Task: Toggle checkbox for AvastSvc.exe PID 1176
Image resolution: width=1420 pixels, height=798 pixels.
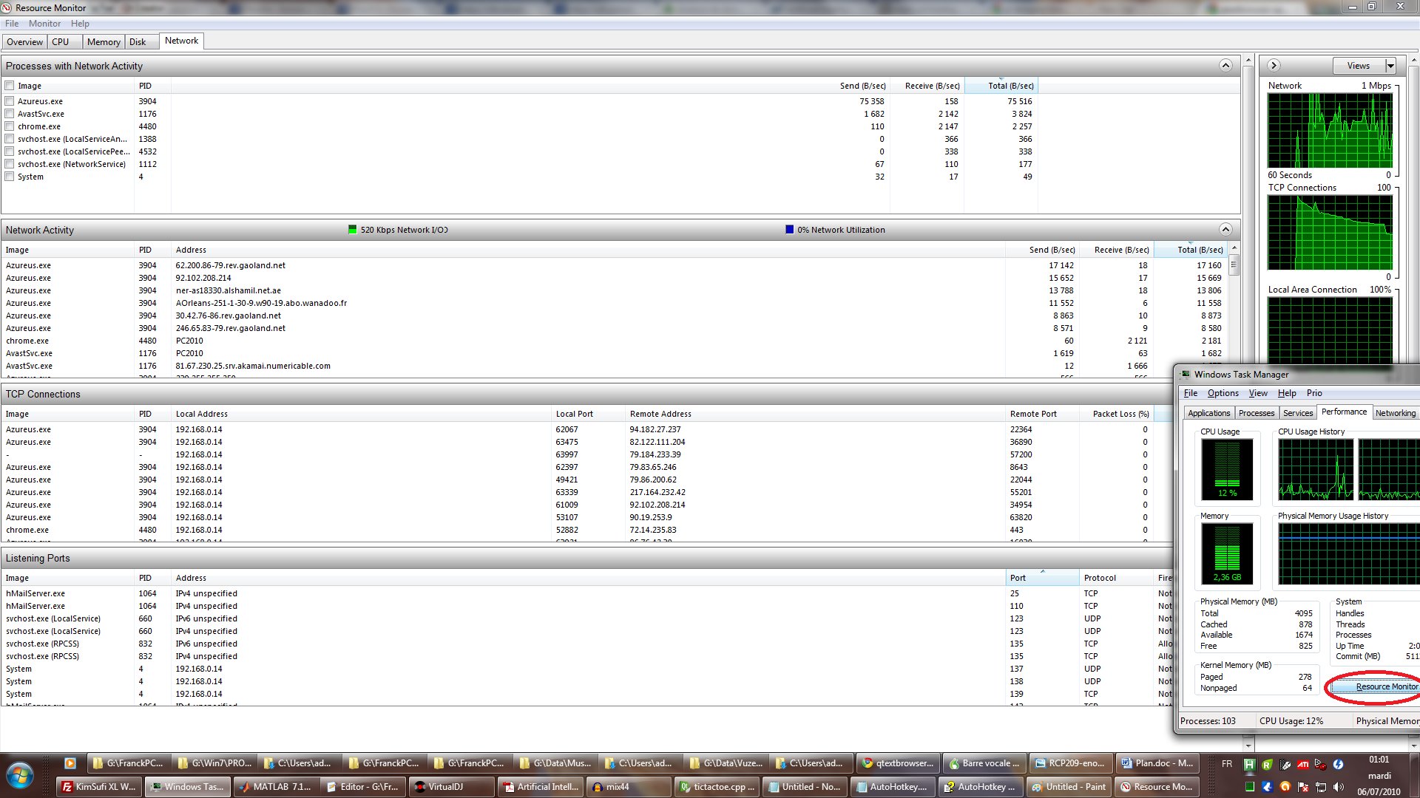Action: [10, 114]
